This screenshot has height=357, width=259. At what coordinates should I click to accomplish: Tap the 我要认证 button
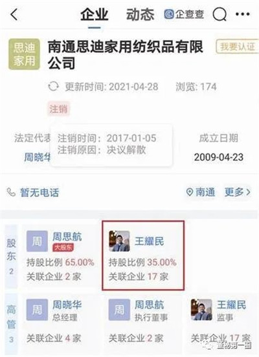click(x=238, y=47)
